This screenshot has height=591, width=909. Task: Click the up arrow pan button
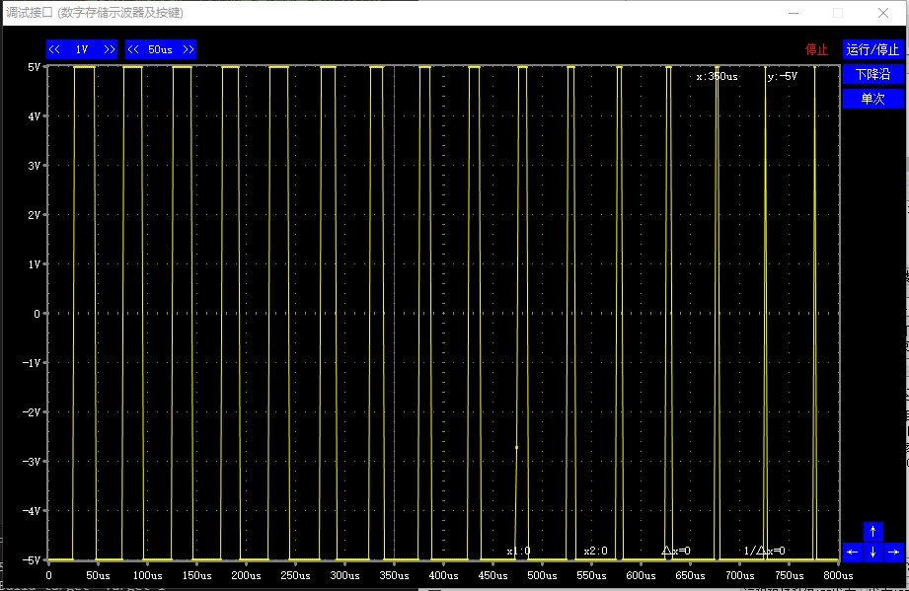[x=872, y=531]
